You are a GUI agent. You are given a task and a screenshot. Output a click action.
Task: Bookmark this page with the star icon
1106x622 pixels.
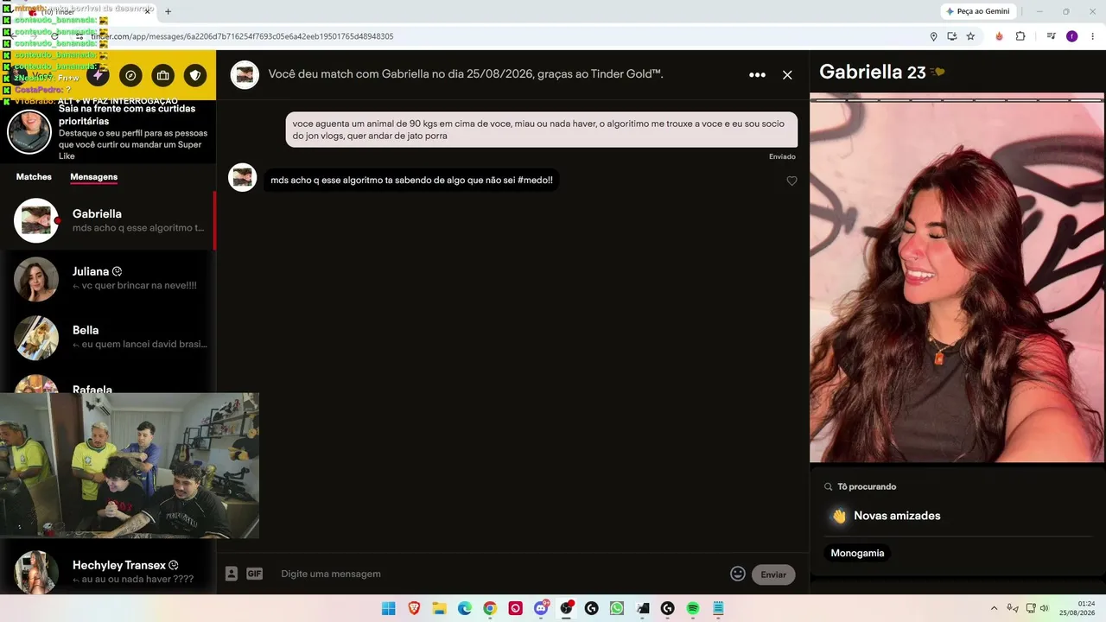pos(970,36)
